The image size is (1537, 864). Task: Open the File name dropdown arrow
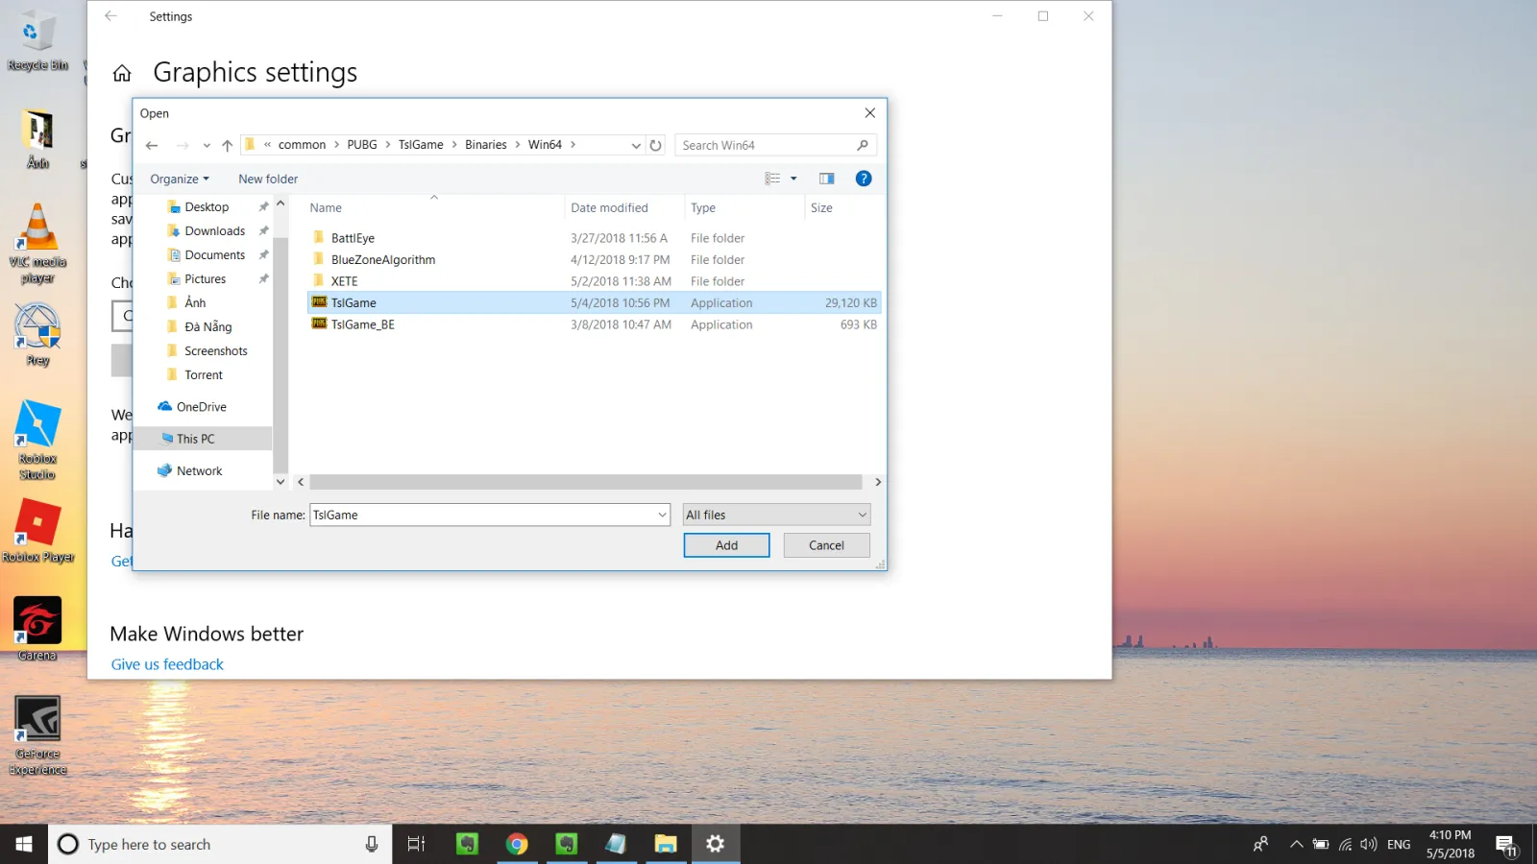663,515
